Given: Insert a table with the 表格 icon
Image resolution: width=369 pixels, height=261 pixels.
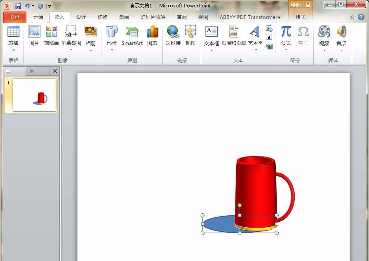Looking at the screenshot, I should click(x=13, y=32).
